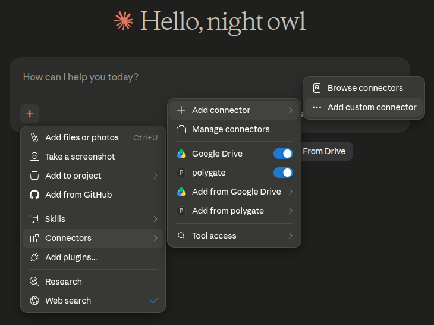Select Add custom connector menu entry
Viewport: 434px width, 325px height.
pyautogui.click(x=364, y=107)
